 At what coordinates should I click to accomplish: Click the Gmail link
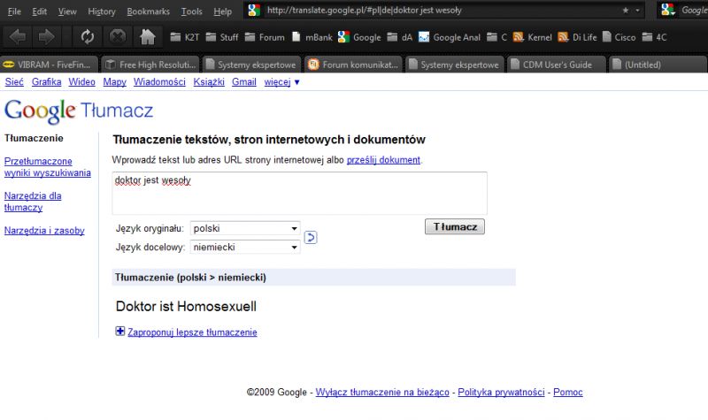pyautogui.click(x=244, y=81)
